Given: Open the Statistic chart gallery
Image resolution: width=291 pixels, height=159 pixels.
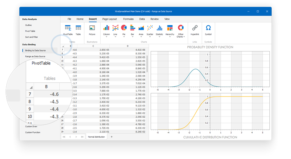Looking at the screenshot, I should 159,31.
